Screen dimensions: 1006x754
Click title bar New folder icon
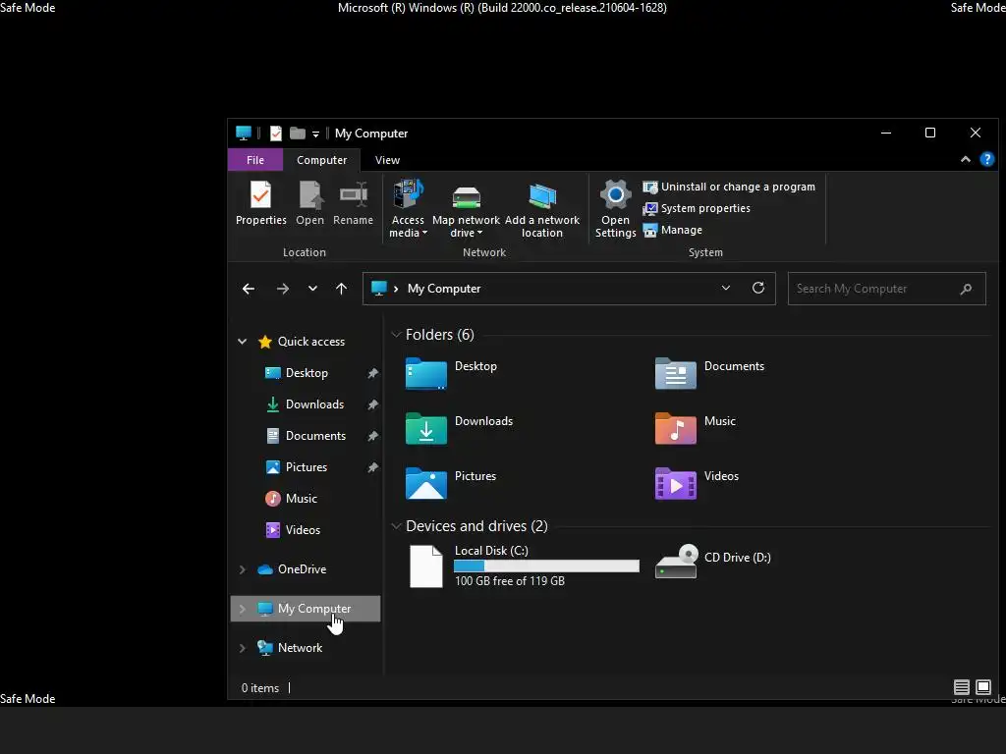click(x=297, y=133)
